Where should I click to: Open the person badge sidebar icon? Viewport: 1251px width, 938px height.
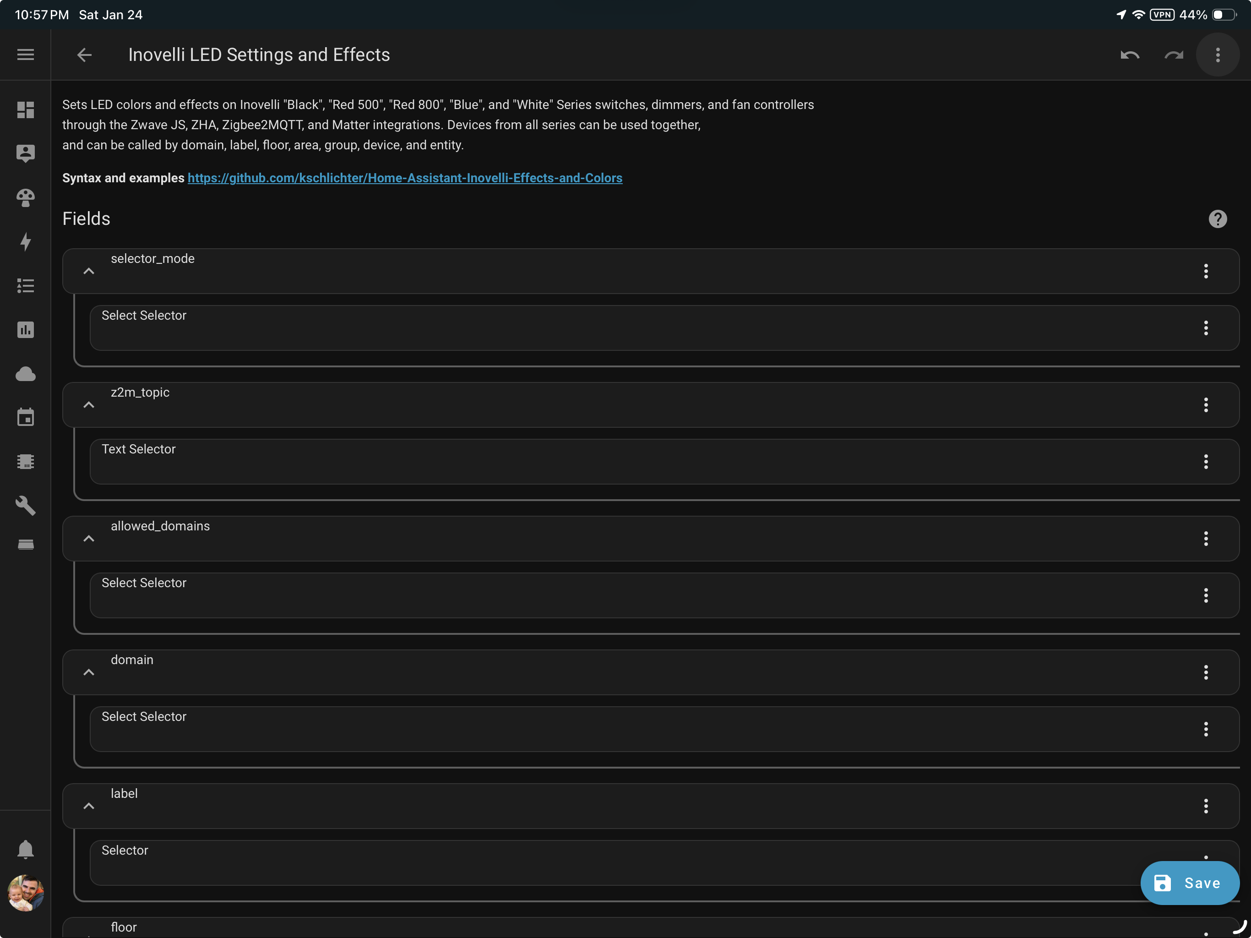click(x=26, y=153)
